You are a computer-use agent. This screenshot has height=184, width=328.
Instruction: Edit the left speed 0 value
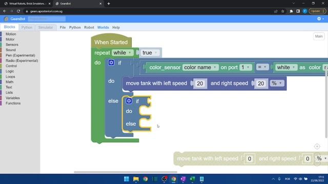click(x=250, y=159)
